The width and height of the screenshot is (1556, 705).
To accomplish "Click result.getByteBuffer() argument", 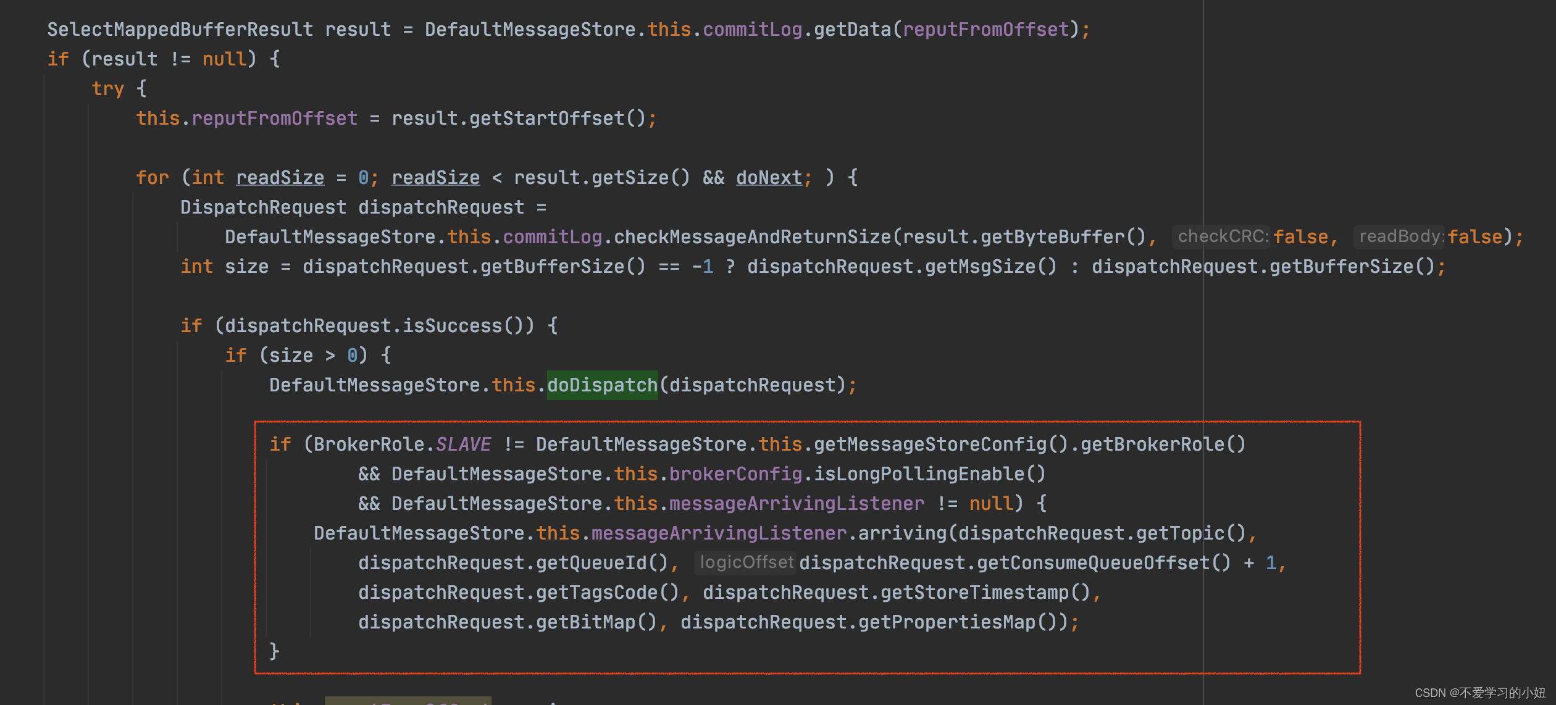I will click(1024, 237).
